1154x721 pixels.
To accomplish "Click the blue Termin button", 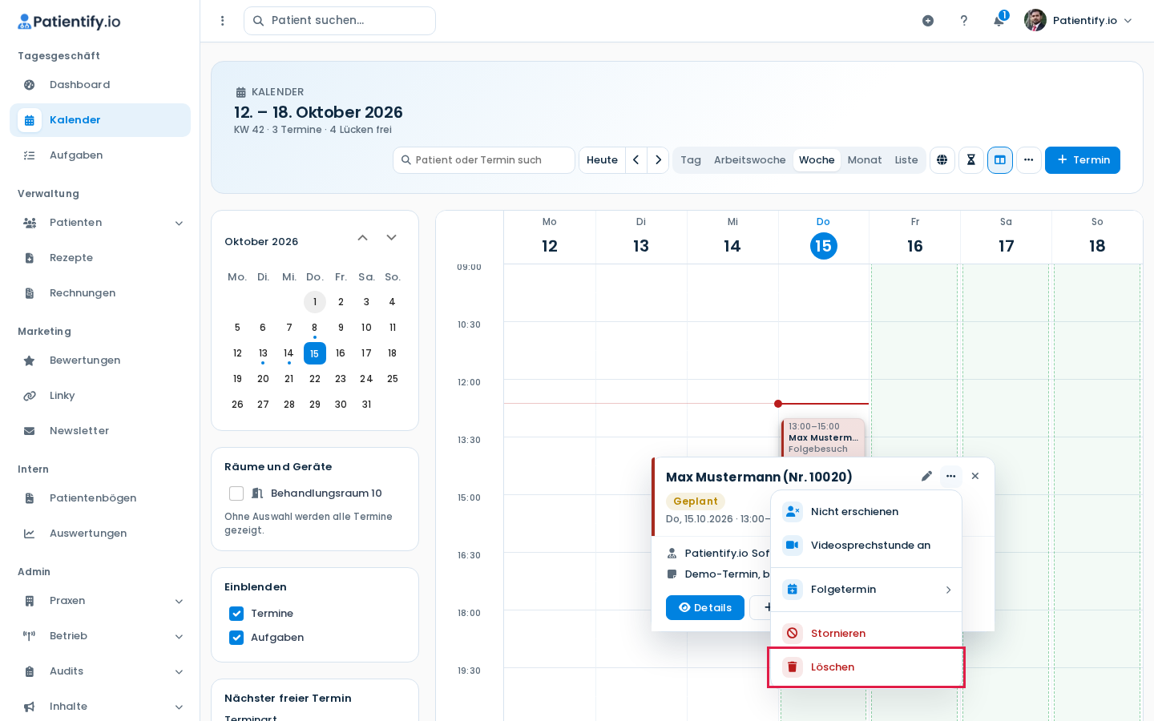I will (1083, 160).
